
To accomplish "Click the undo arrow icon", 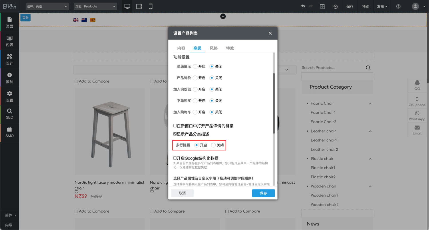I will tap(303, 6).
